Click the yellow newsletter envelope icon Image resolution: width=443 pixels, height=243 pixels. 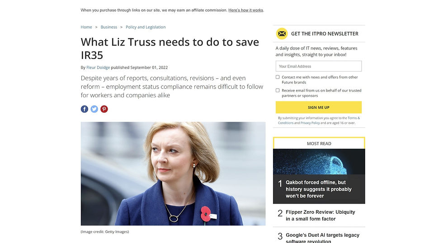(x=282, y=34)
